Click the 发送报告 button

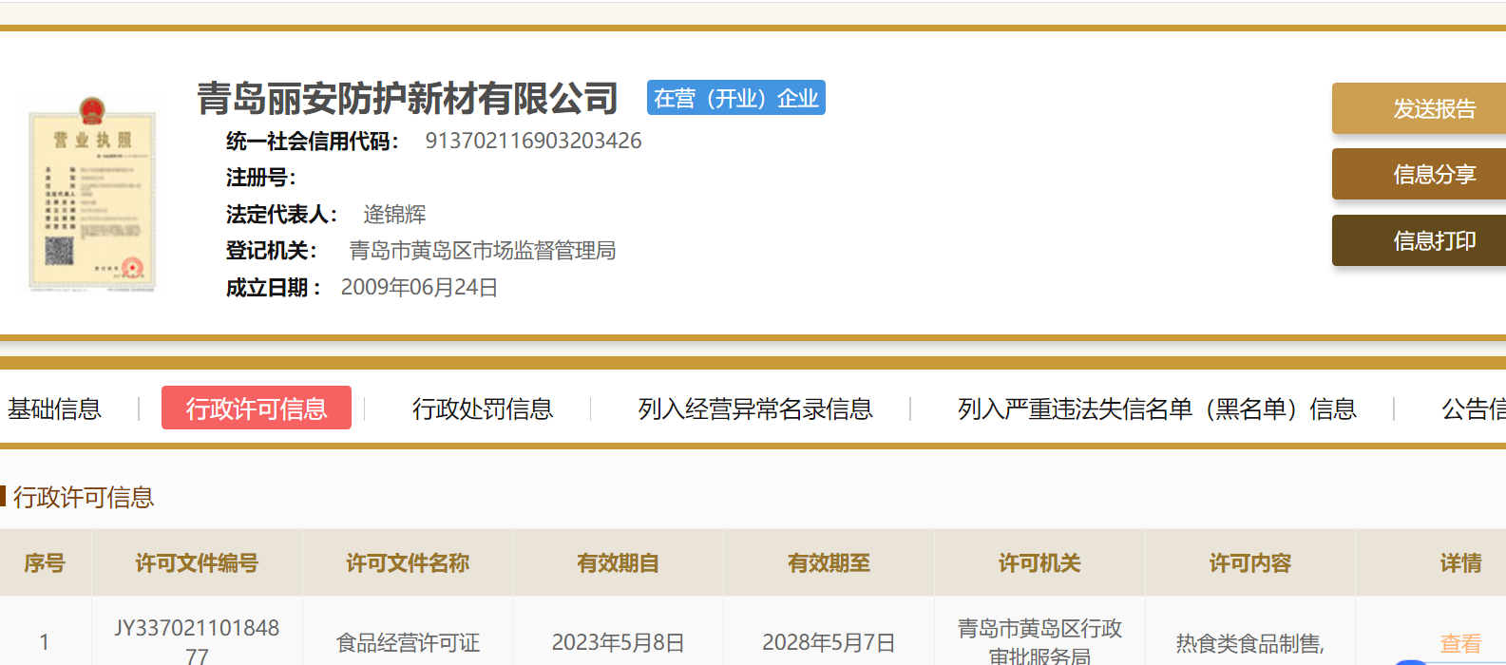click(1419, 108)
